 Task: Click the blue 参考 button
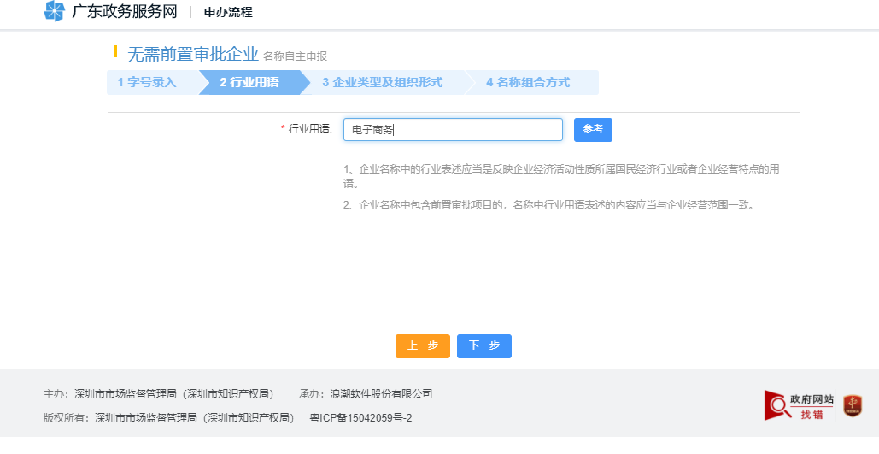click(x=593, y=129)
